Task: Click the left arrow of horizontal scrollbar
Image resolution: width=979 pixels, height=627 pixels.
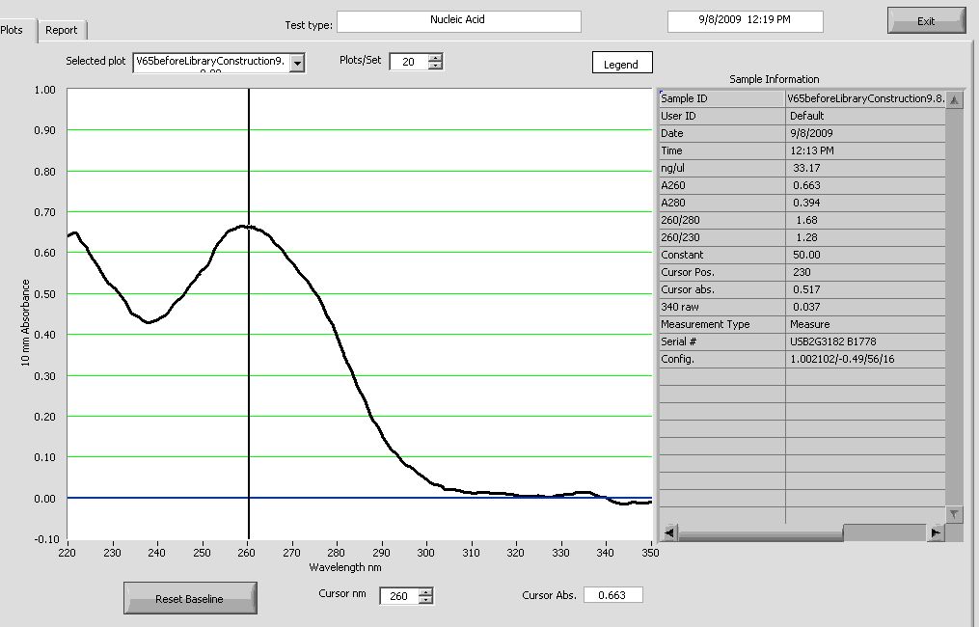Action: click(x=668, y=532)
